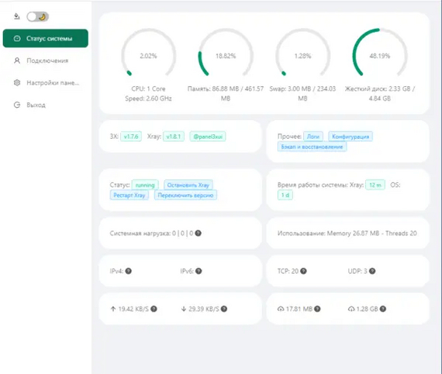Click the help icon next to IPv6
This screenshot has height=374, width=442.
pyautogui.click(x=199, y=271)
